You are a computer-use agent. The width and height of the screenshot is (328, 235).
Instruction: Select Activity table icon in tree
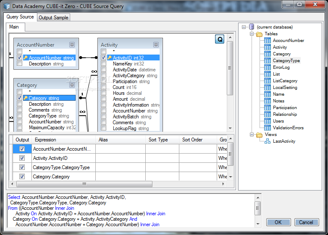point(268,47)
